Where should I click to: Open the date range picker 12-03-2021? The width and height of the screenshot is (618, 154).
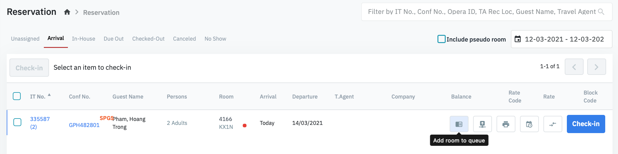[x=561, y=39]
